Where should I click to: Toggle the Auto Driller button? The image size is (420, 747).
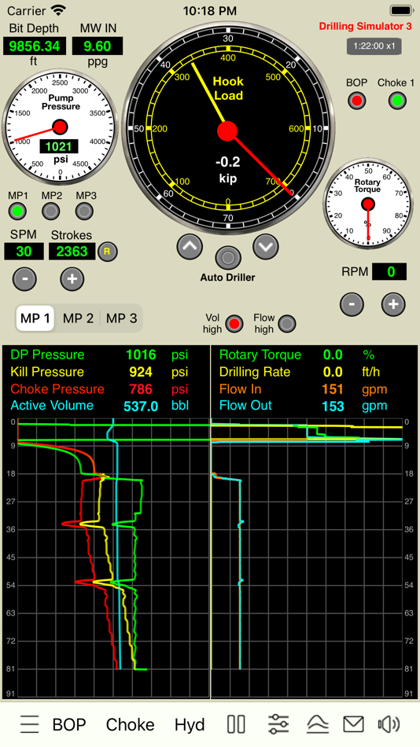[x=228, y=258]
